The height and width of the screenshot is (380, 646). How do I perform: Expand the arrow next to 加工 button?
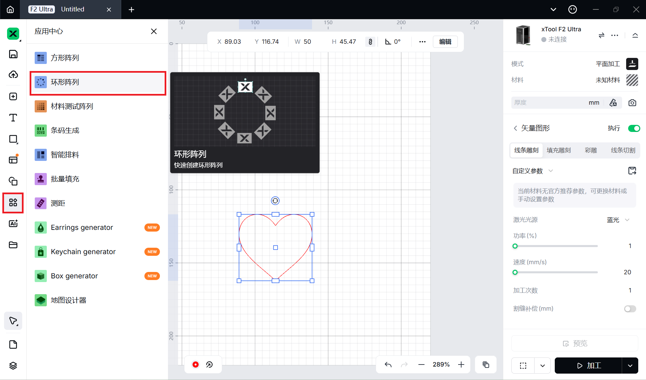point(630,366)
